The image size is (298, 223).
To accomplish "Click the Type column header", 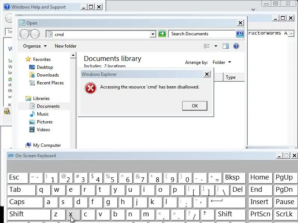I will pyautogui.click(x=234, y=77).
